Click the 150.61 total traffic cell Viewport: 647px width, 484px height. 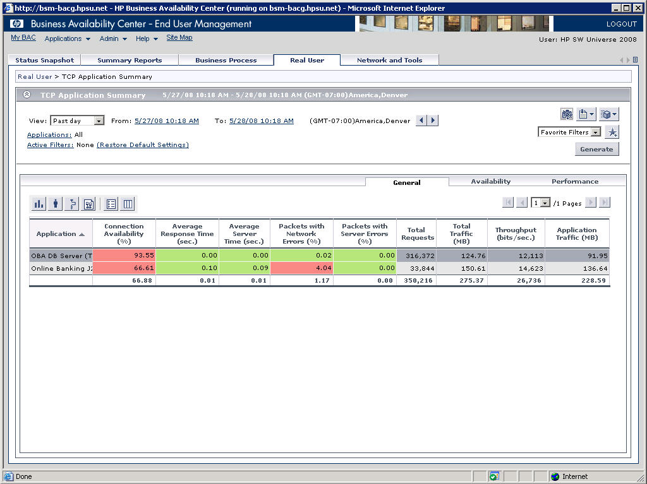(x=462, y=268)
